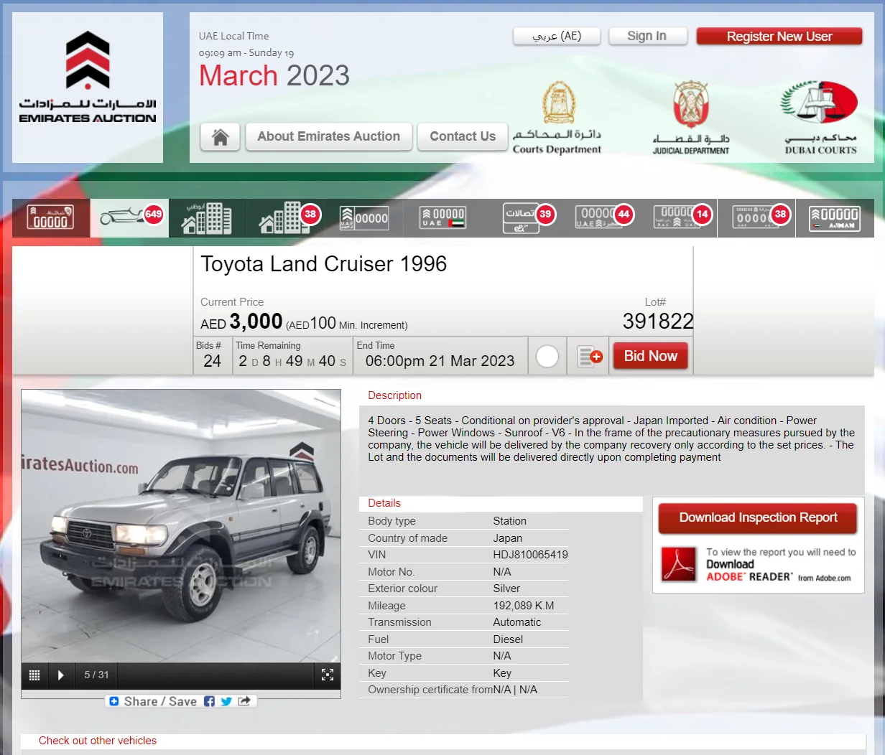Play the vehicle photo slideshow
Screen dimensions: 885x755
61,675
